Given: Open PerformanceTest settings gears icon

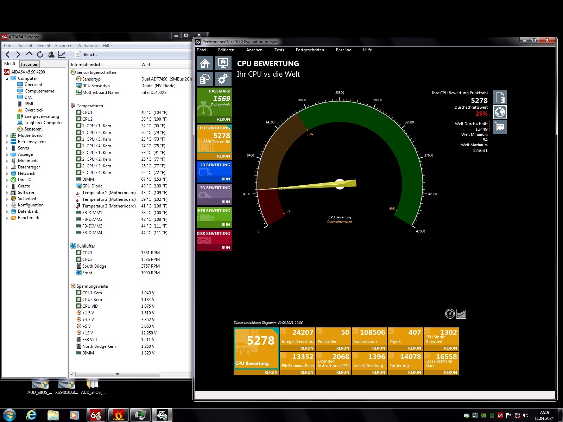Looking at the screenshot, I should pos(223,79).
